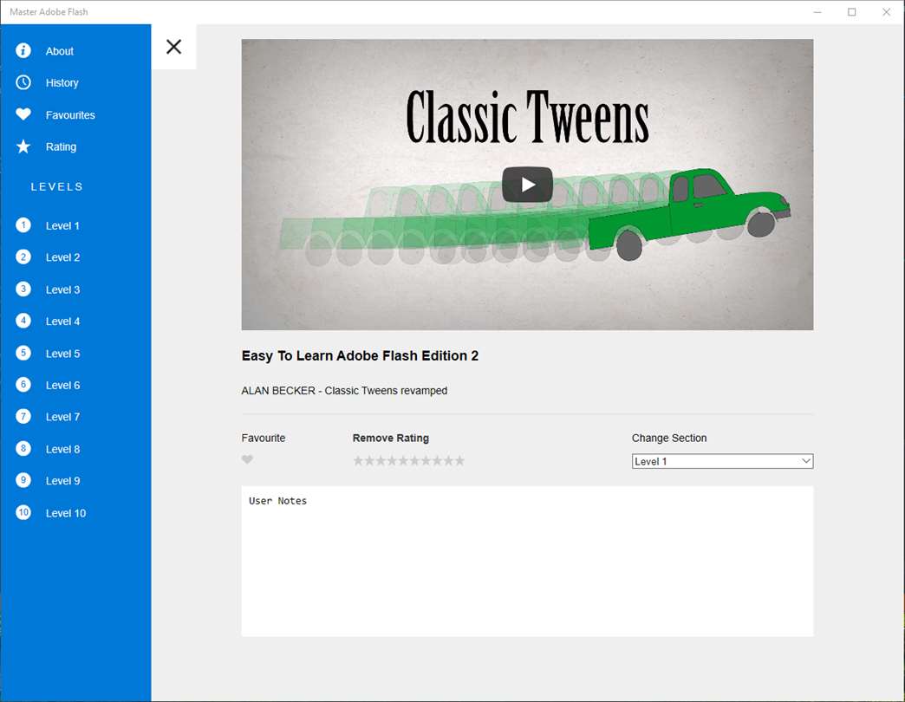Open Favourites via the heart icon
The width and height of the screenshot is (905, 702).
point(23,114)
